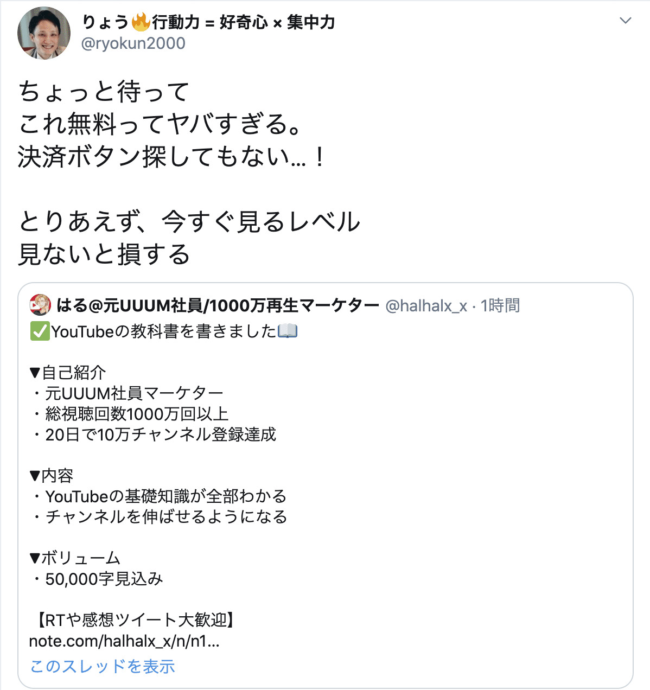
Task: Click りょう🔥行動力＝好奇心×集中力 display name
Action: pos(209,23)
